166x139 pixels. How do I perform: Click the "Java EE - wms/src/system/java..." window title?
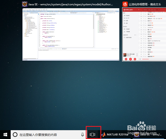71,4
